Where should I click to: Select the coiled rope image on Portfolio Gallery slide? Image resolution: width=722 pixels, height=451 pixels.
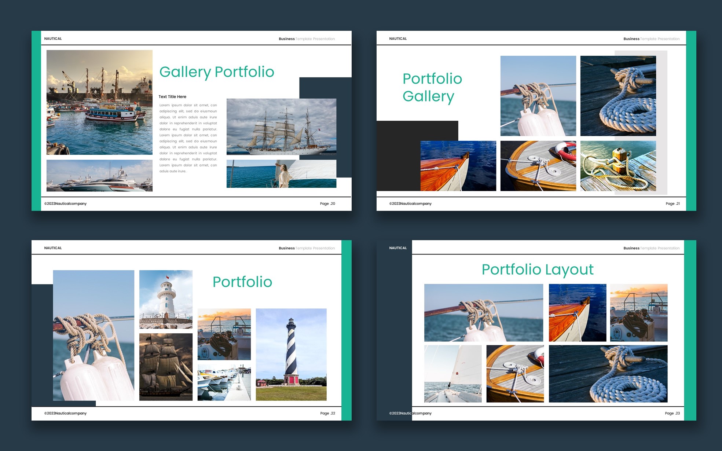pos(618,95)
